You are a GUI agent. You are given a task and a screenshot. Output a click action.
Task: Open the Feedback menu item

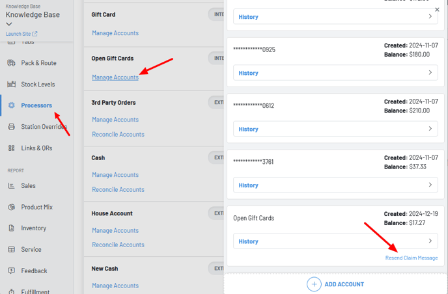tap(34, 271)
